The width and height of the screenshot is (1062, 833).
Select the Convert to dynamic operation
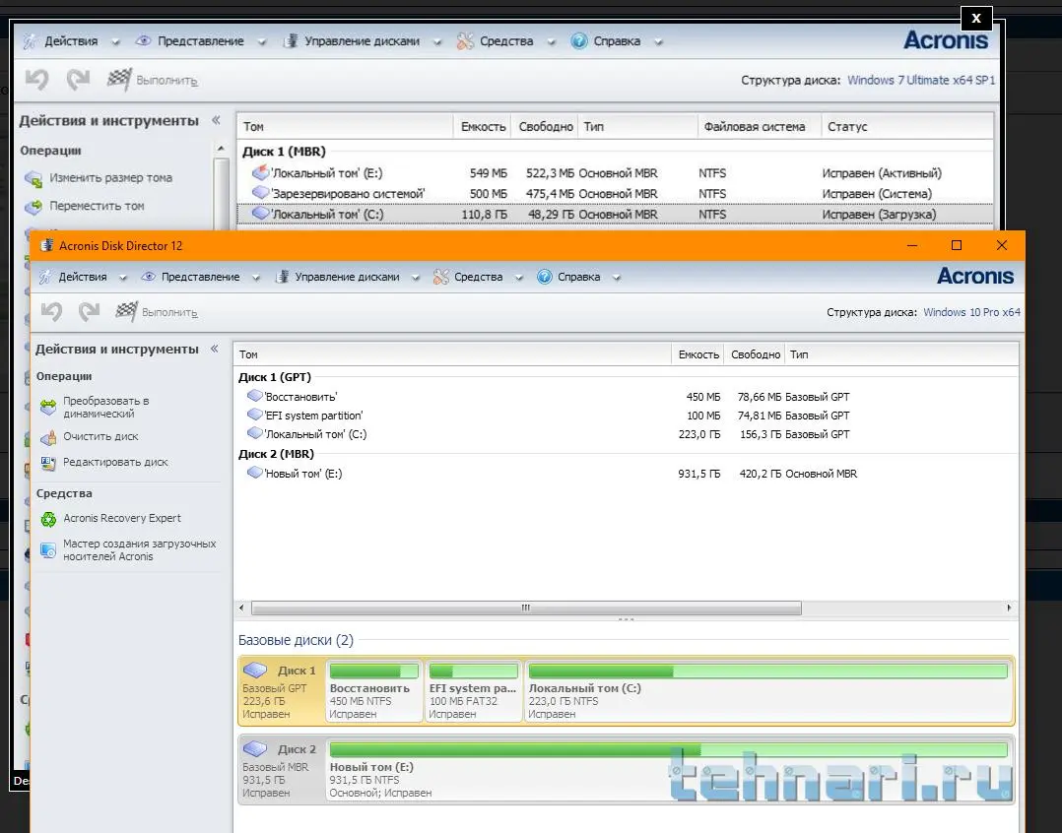pyautogui.click(x=105, y=408)
